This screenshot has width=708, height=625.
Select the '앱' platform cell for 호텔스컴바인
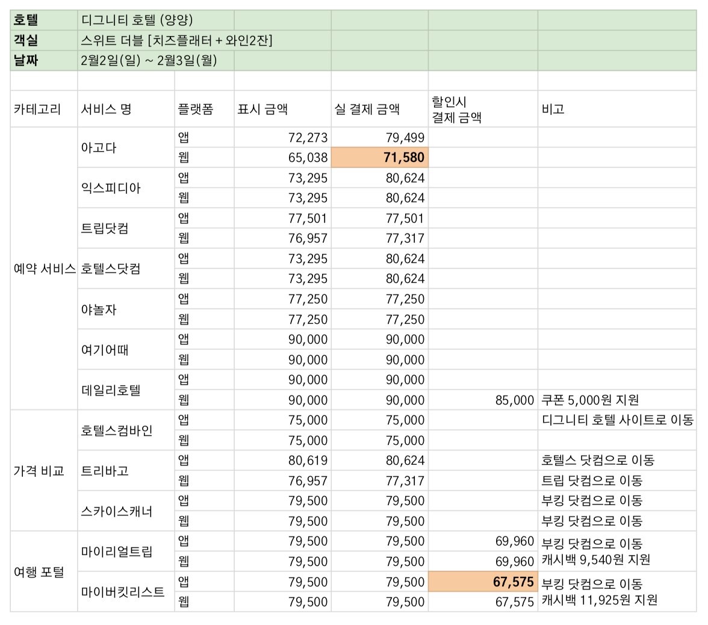[204, 420]
